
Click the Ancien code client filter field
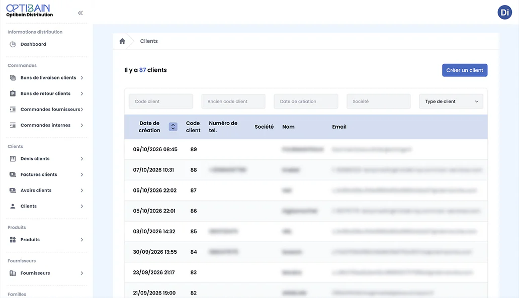coord(233,102)
